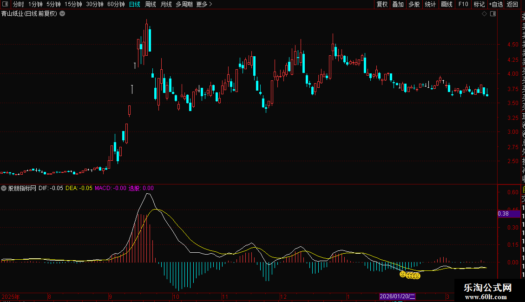
Task: Expand the 青山纸业 chart title dropdown
Action: [62, 14]
